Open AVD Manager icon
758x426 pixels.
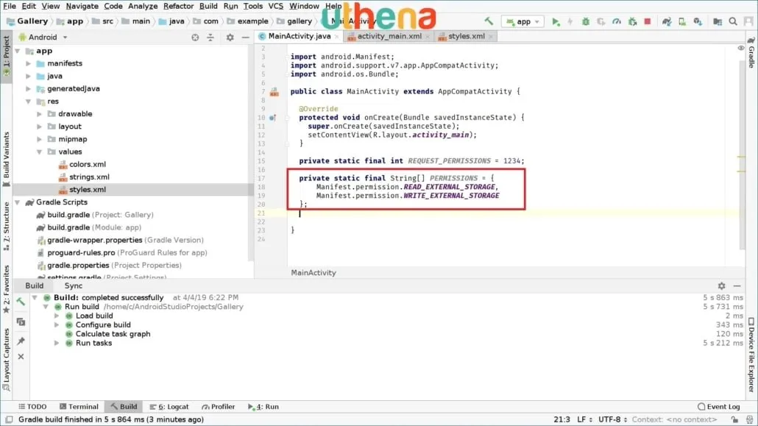tap(682, 22)
